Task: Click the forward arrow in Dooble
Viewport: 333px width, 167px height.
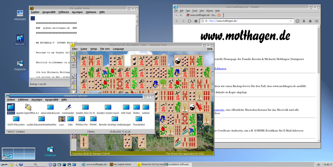Action: pos(183,21)
